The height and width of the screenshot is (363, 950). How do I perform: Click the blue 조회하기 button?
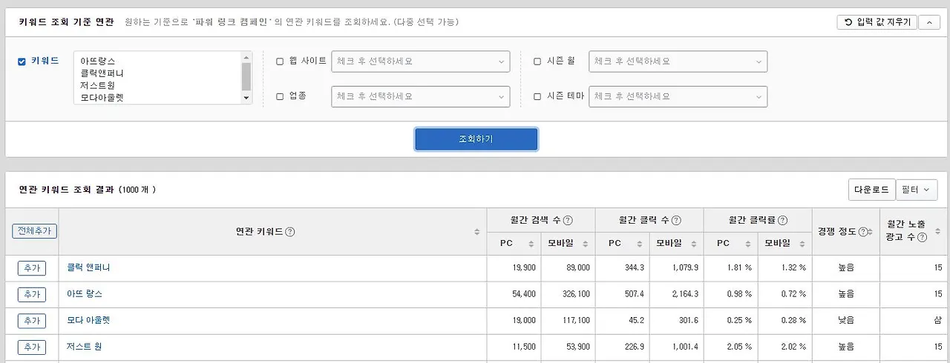pos(476,139)
